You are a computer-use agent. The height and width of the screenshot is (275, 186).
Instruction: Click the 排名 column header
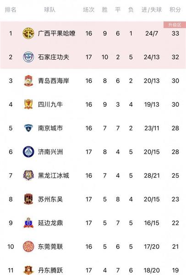(11, 10)
